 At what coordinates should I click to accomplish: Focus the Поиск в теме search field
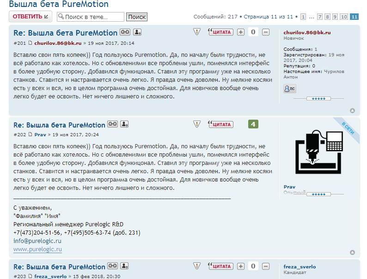click(90, 17)
